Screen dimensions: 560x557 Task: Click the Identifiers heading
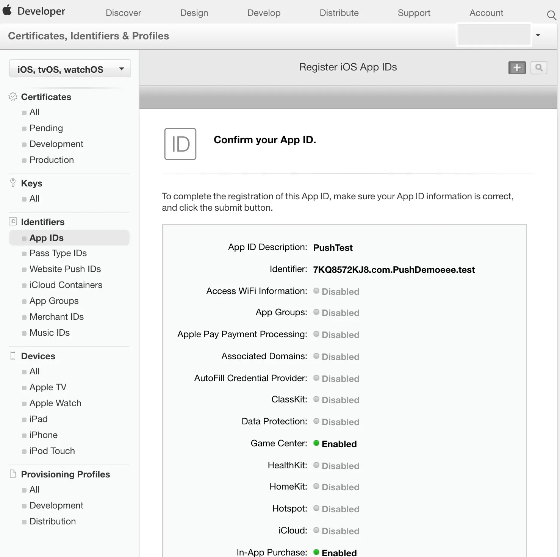pyautogui.click(x=43, y=222)
